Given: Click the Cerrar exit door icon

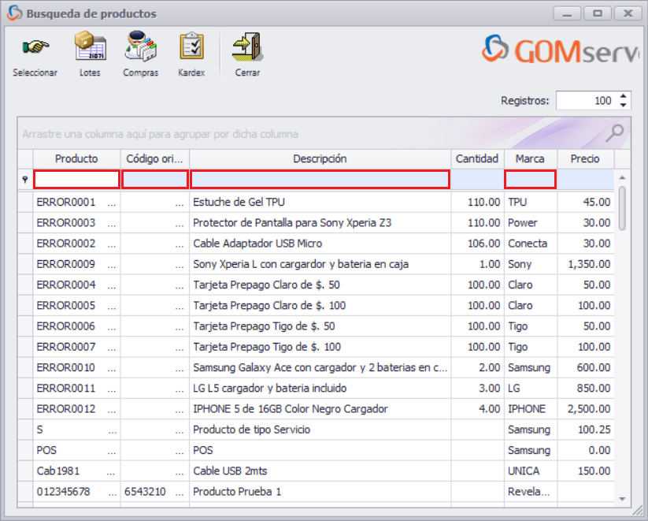Looking at the screenshot, I should tap(246, 47).
